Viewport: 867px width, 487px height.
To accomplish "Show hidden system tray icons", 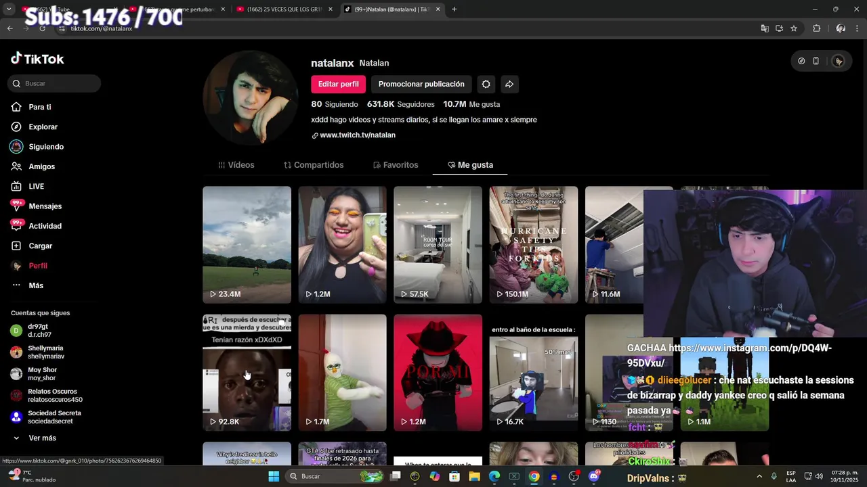I will [x=760, y=476].
